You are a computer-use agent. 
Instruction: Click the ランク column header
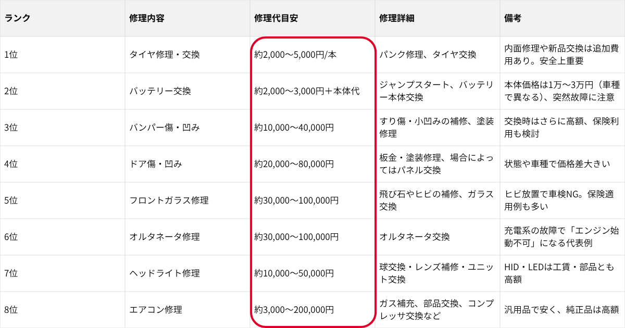(18, 18)
